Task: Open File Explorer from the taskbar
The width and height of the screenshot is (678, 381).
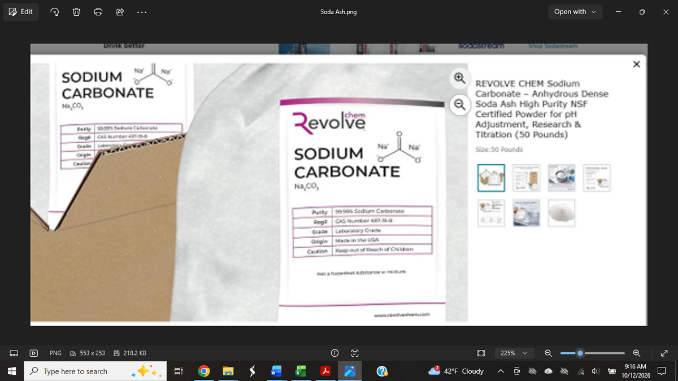Action: [228, 371]
